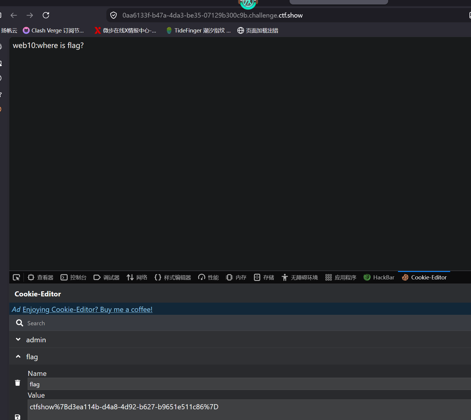Viewport: 471px width, 420px height.
Task: Switch to the 查看器 inspector tab
Action: (x=41, y=278)
